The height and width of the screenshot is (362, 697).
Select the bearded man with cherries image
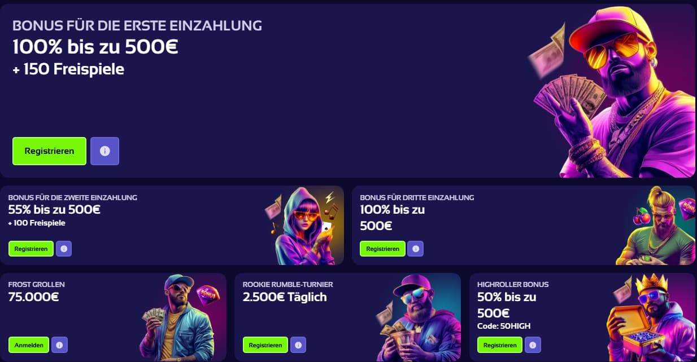pos(656,226)
